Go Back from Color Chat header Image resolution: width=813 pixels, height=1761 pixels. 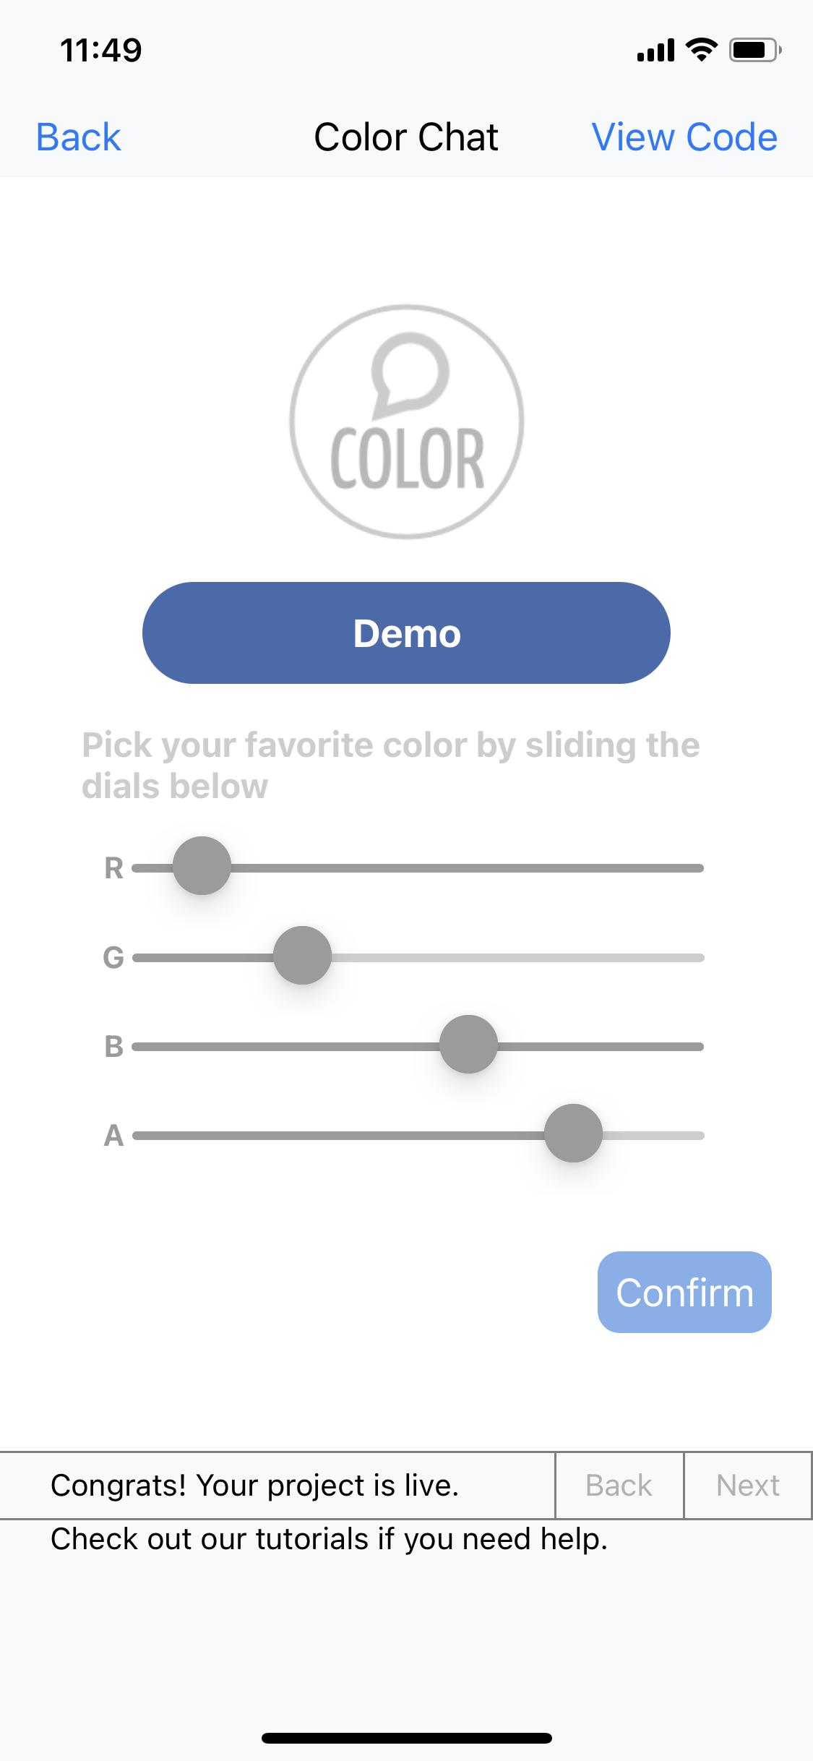78,137
